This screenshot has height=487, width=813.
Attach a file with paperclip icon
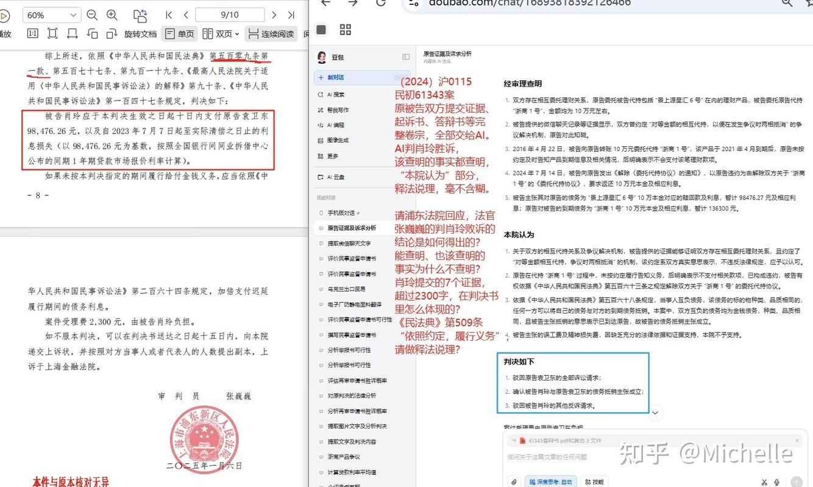tap(514, 482)
